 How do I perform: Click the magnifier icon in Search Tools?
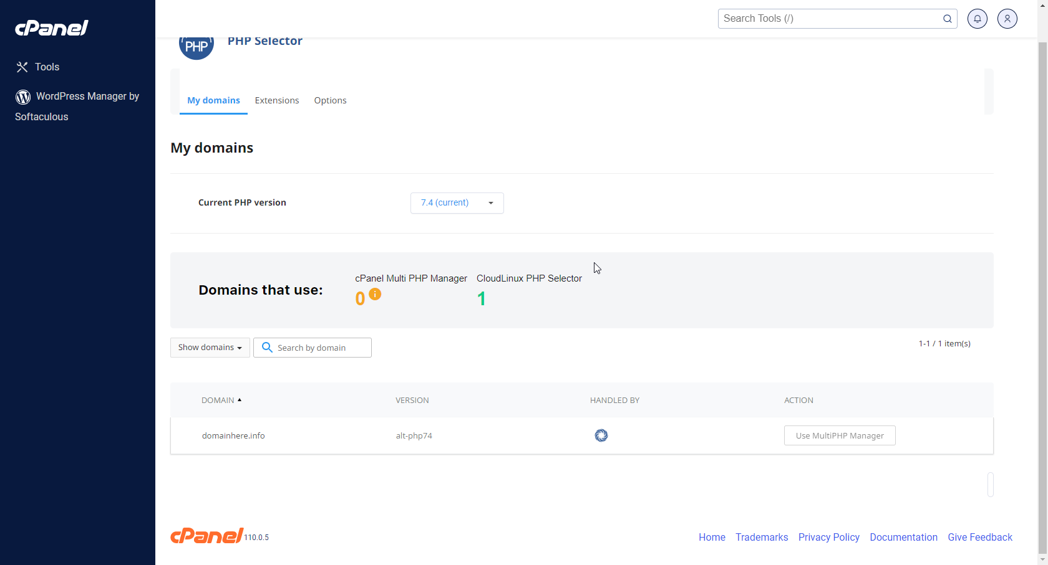click(x=947, y=19)
